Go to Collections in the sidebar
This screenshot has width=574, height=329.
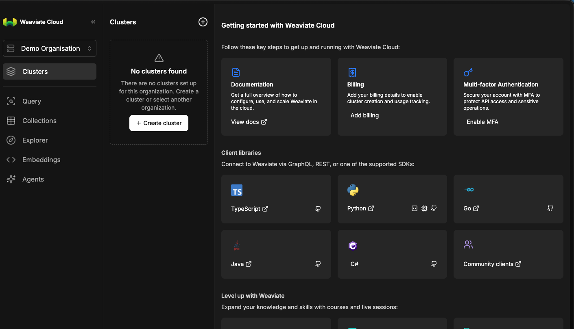point(39,121)
